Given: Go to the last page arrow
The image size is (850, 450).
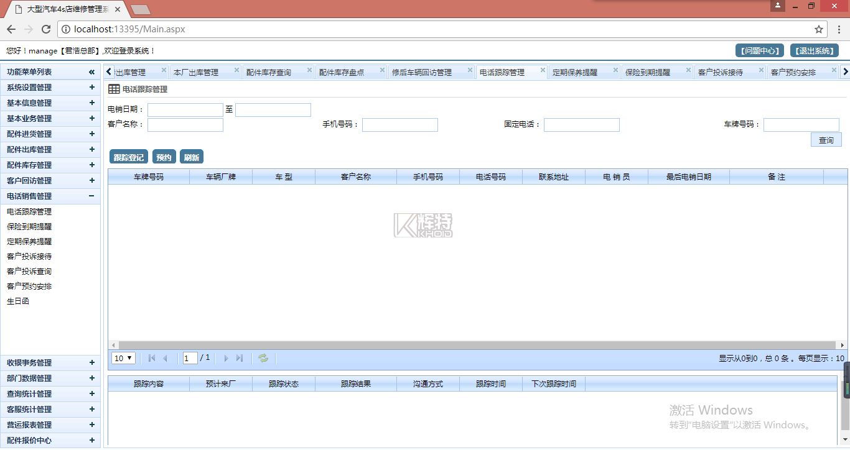Looking at the screenshot, I should (x=240, y=358).
